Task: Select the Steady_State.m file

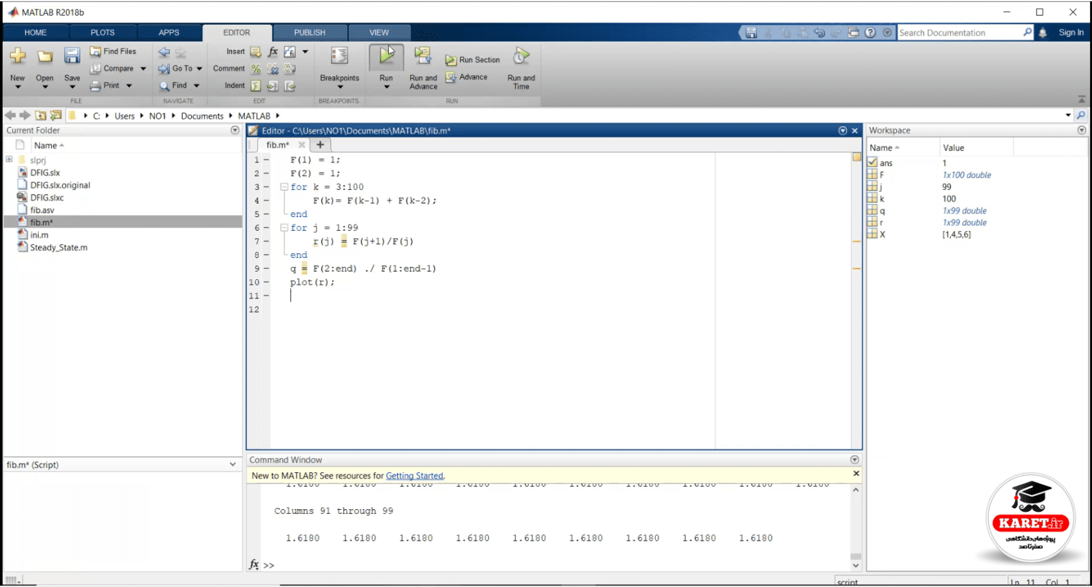Action: pos(59,248)
